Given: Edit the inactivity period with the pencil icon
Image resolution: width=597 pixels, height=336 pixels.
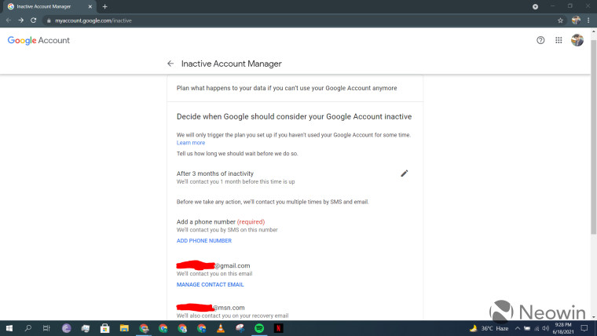Looking at the screenshot, I should (405, 173).
